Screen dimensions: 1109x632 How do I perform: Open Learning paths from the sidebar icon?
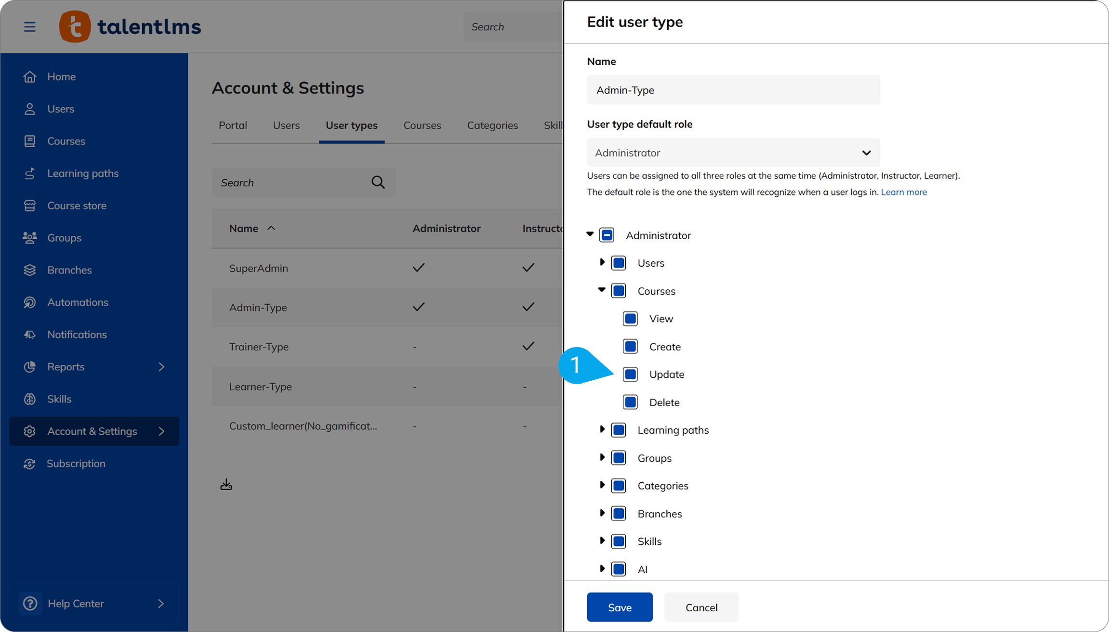pos(30,173)
